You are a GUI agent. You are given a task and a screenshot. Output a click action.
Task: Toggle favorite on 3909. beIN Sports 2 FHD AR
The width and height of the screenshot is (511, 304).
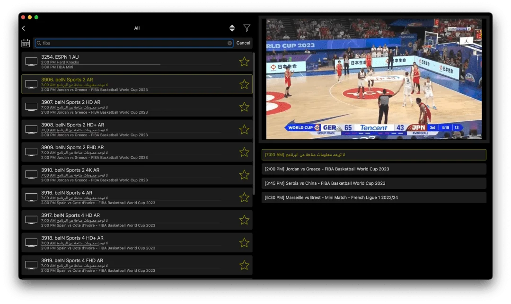pyautogui.click(x=244, y=152)
